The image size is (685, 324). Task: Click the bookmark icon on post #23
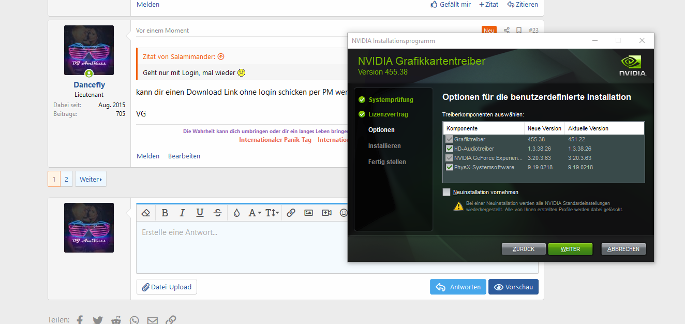519,31
